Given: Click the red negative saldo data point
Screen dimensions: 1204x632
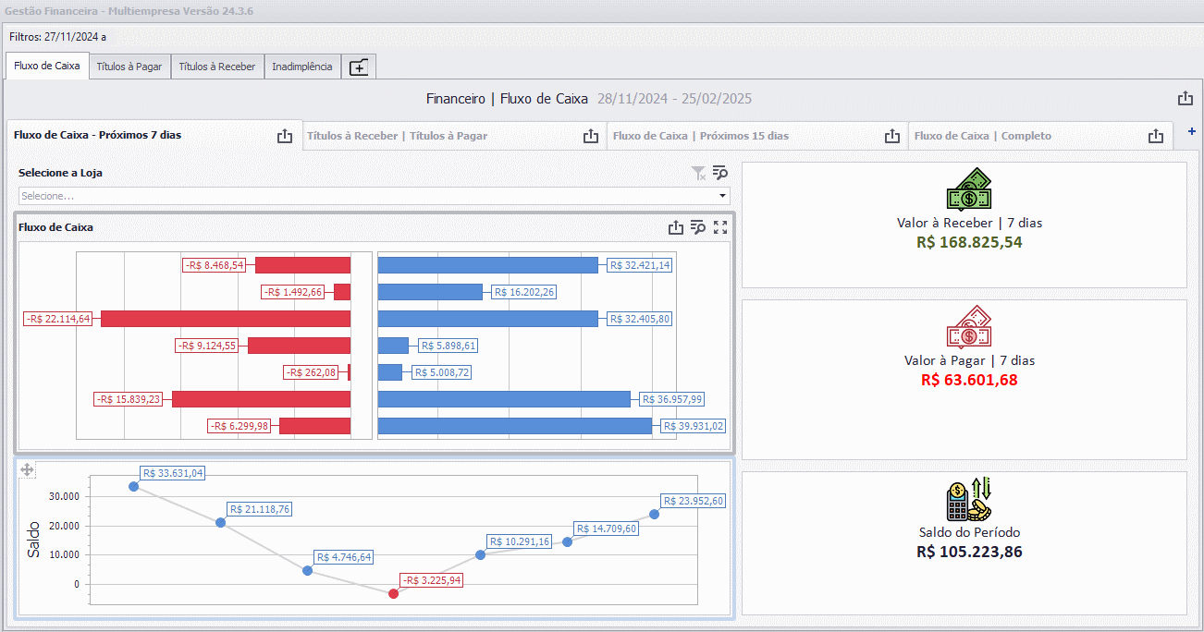Looking at the screenshot, I should pos(394,593).
